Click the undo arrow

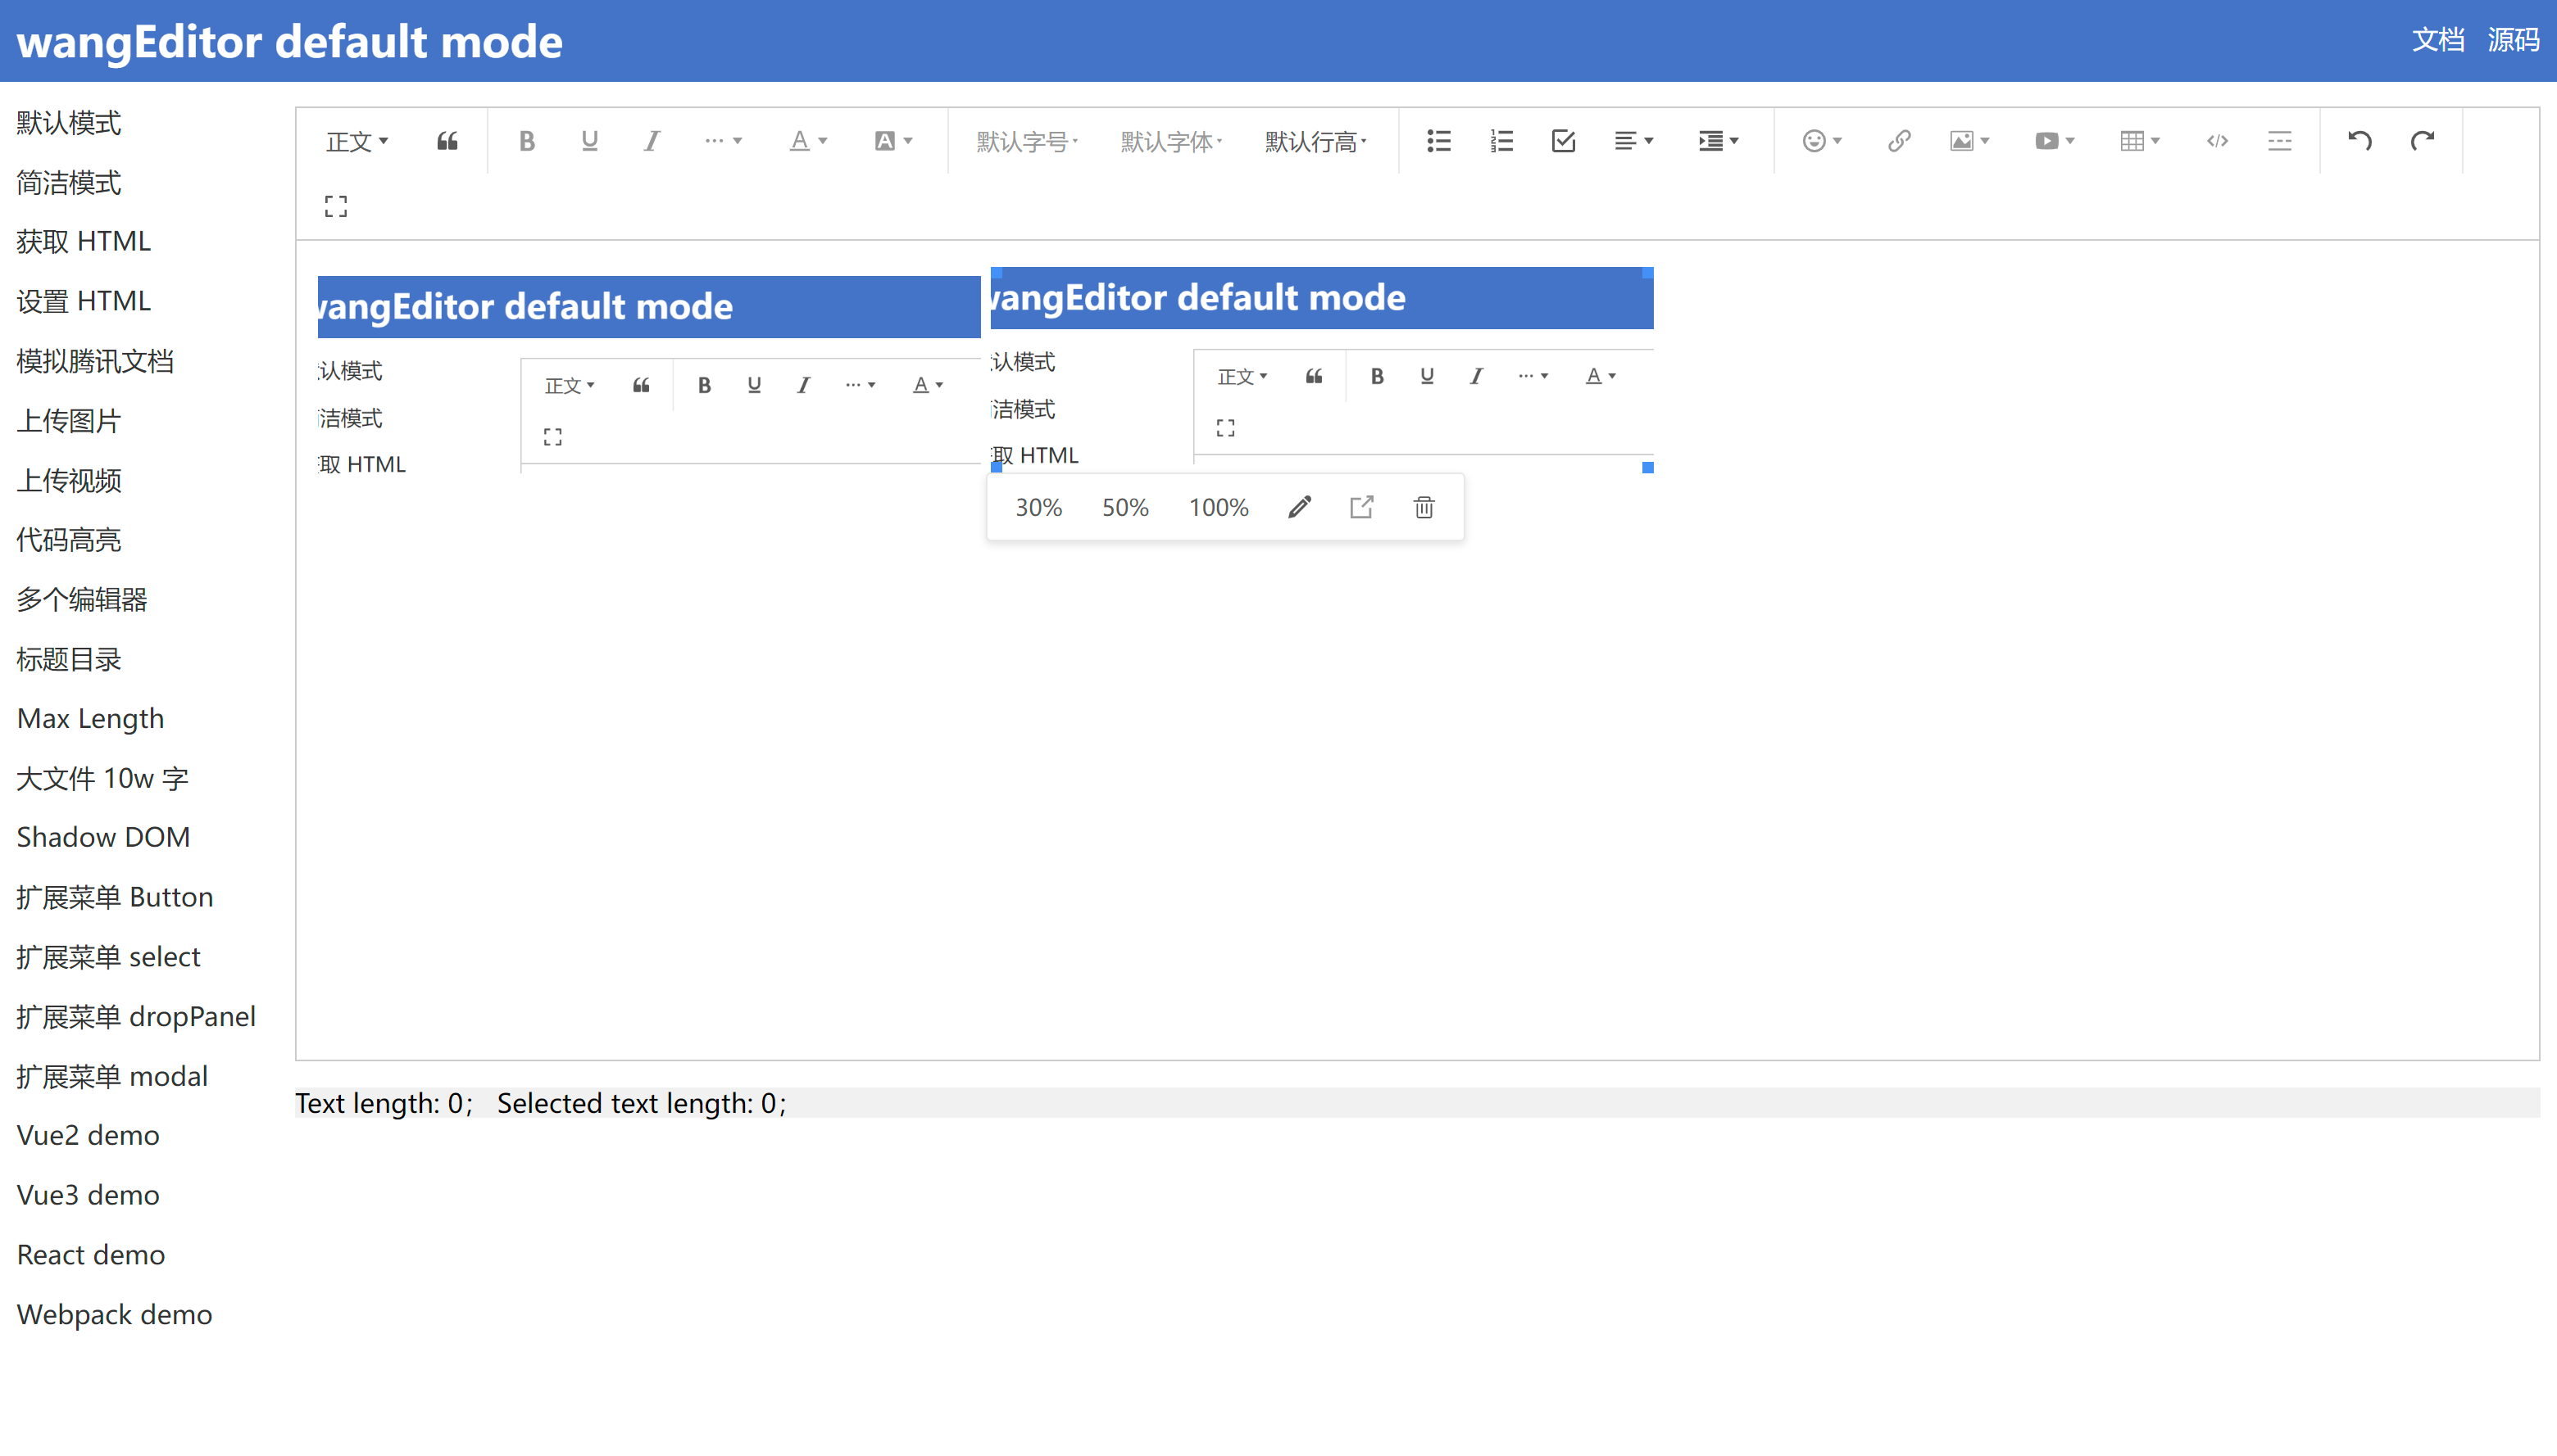pyautogui.click(x=2359, y=141)
